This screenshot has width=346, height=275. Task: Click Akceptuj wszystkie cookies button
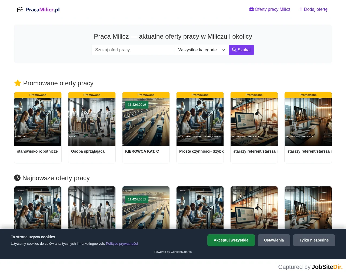point(231,240)
